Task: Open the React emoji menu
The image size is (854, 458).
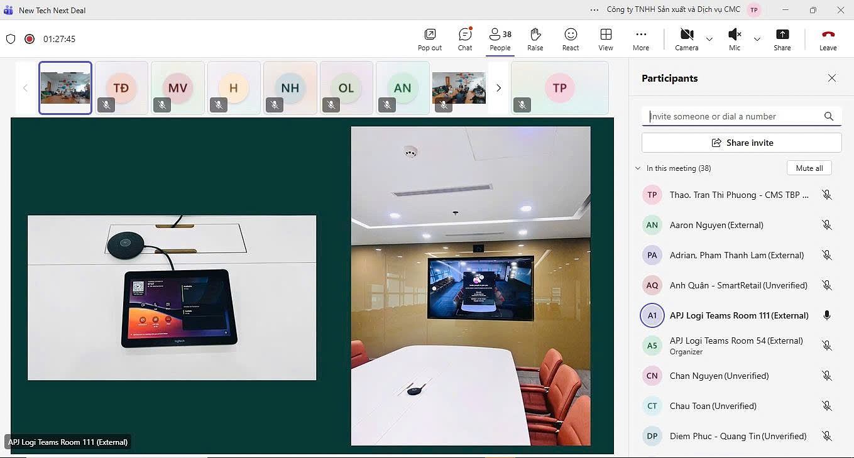Action: [571, 39]
